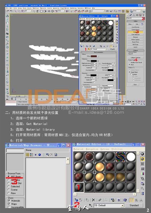Open the Navigation menu in Material Editor
The image size is (151, 213).
pyautogui.click(x=92, y=149)
